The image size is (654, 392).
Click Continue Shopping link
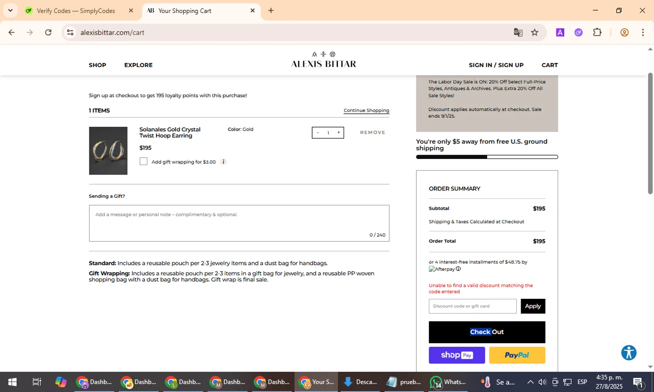366,111
